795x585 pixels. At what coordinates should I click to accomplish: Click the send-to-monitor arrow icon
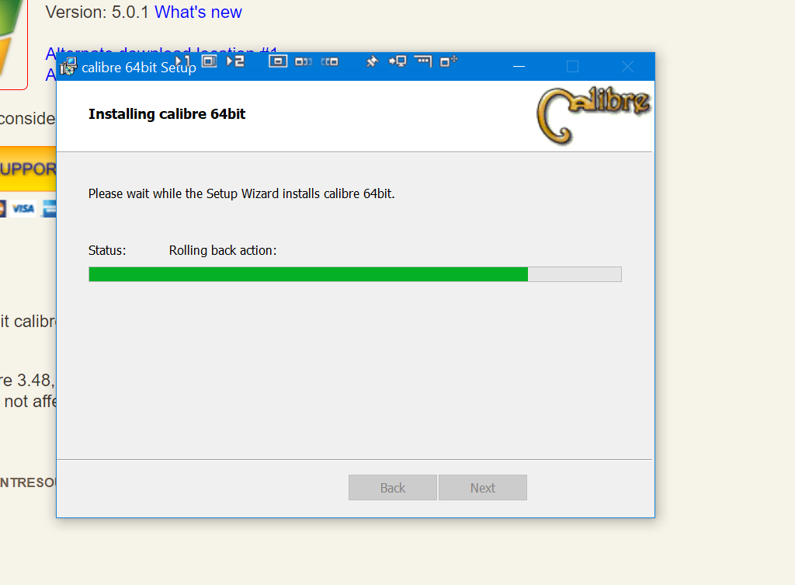point(397,61)
